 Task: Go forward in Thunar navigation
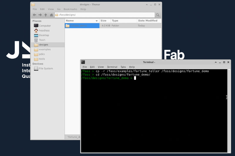(40, 15)
